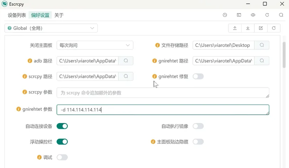Open the 关于 tab
The width and height of the screenshot is (289, 168).
click(59, 15)
